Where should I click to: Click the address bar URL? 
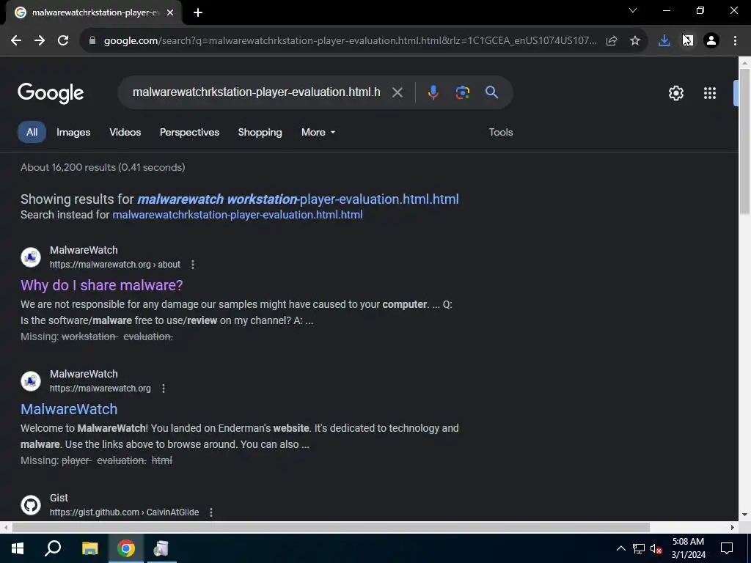tap(350, 41)
